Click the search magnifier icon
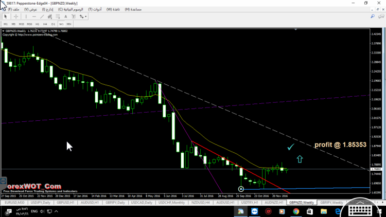 click(x=373, y=16)
